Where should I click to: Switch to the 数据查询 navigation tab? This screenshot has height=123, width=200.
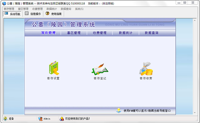tap(152, 33)
